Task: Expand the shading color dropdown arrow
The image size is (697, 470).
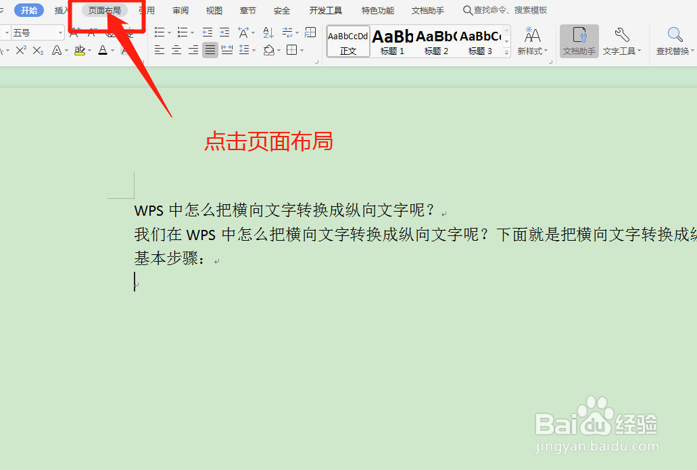Action: tap(279, 50)
